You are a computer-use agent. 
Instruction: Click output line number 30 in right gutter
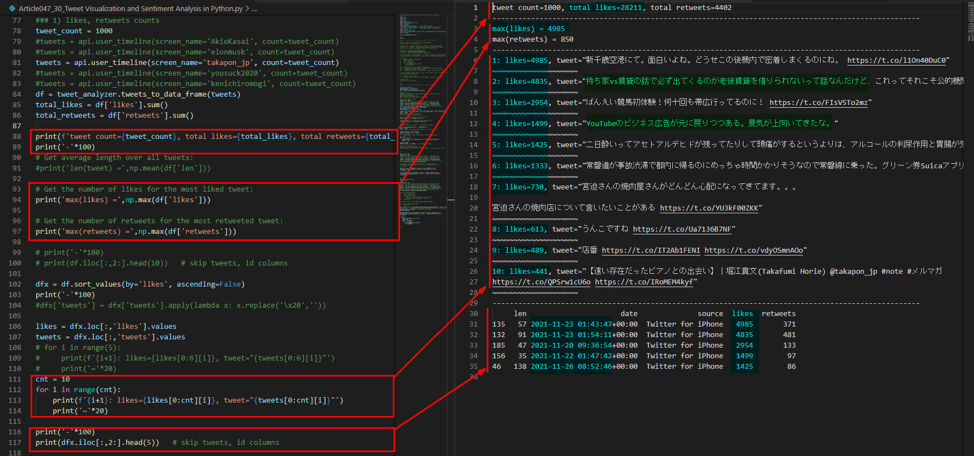(473, 314)
